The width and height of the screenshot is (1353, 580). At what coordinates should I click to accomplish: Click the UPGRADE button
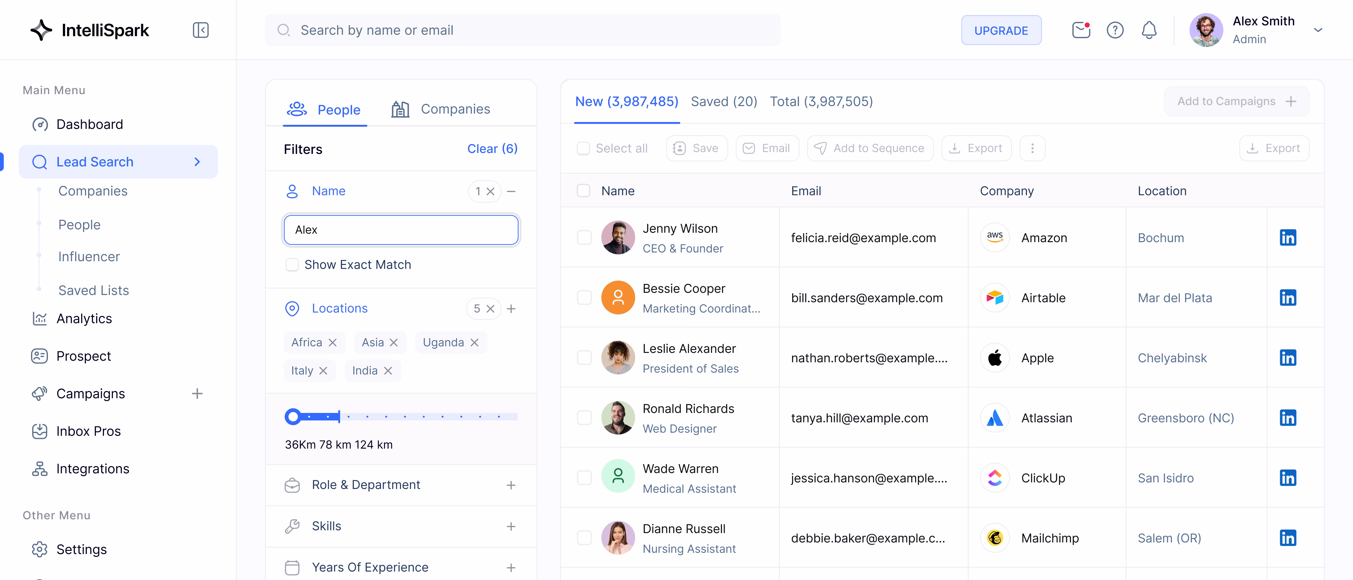coord(1001,30)
